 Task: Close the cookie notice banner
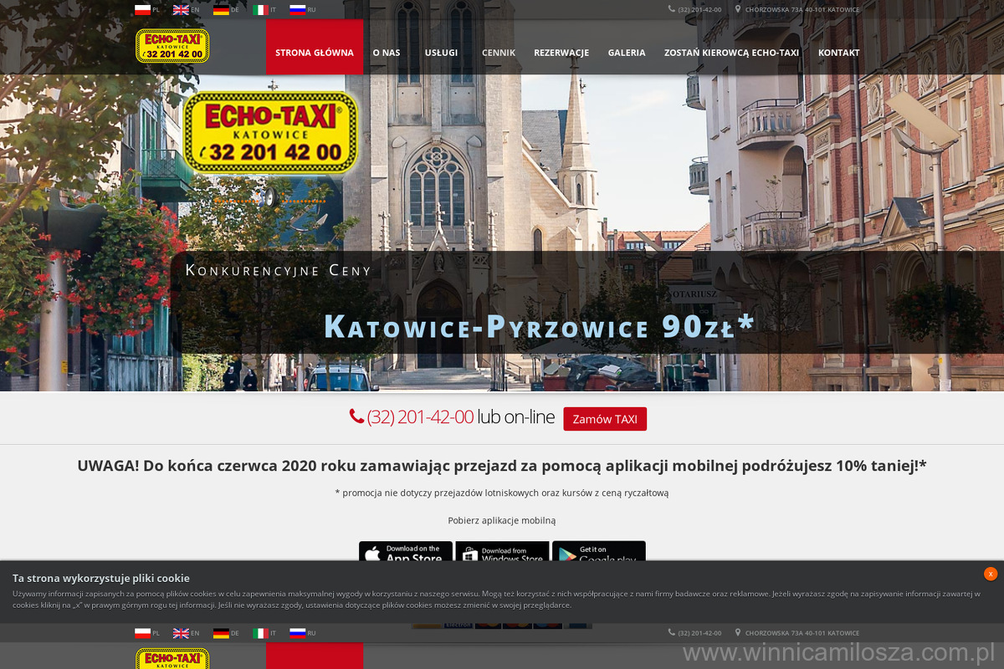(991, 574)
